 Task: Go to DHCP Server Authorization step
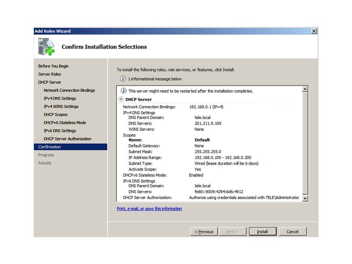[67, 139]
